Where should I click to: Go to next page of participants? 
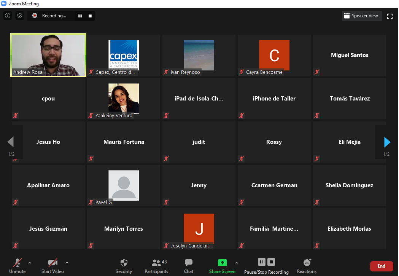click(x=387, y=142)
